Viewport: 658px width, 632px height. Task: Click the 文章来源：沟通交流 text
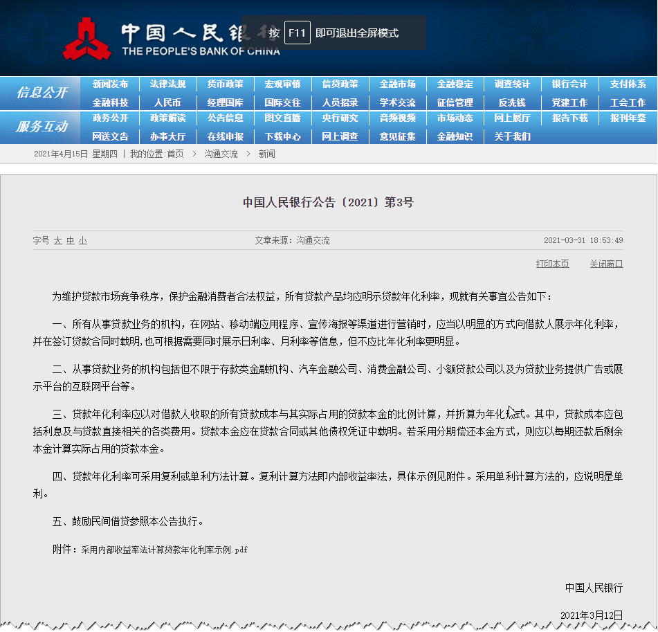292,241
